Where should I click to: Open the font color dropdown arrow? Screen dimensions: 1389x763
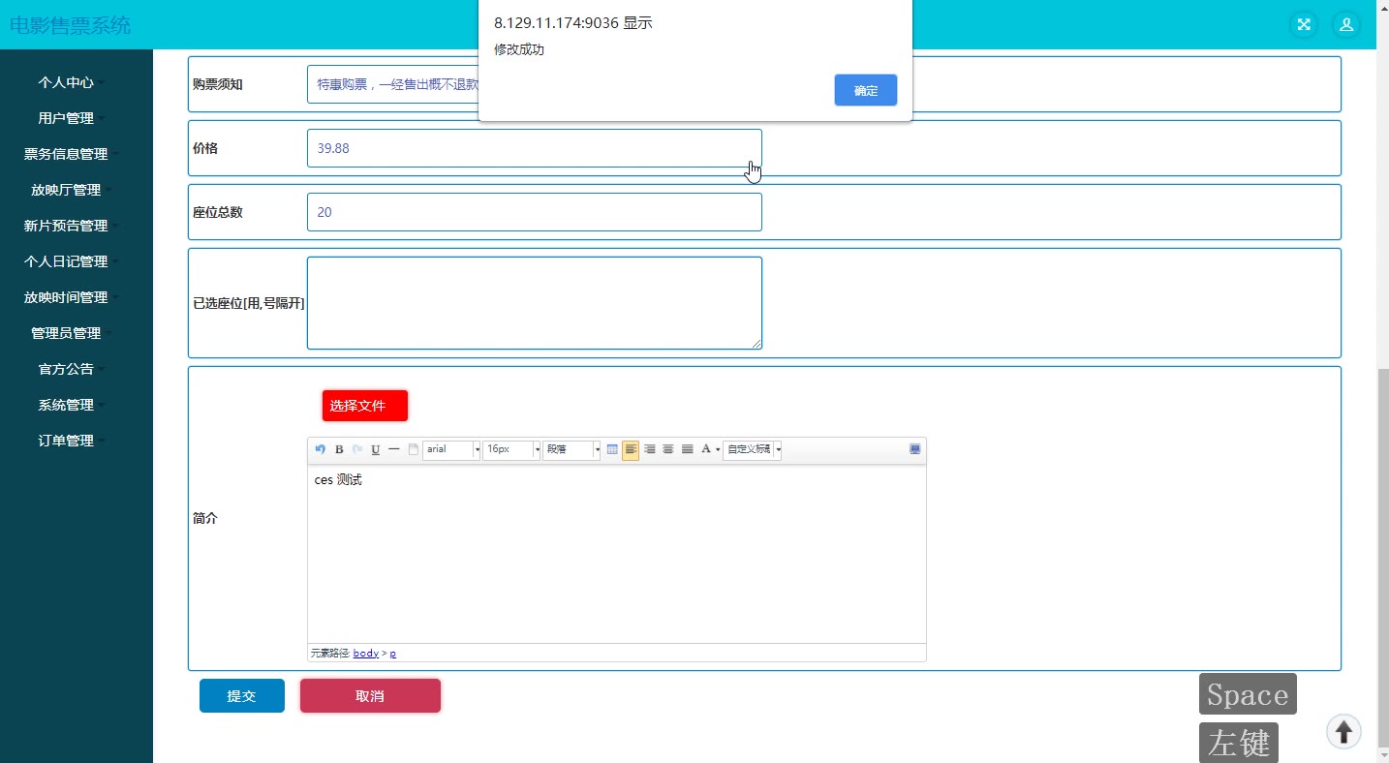718,449
